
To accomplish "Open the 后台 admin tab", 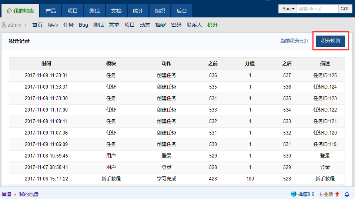I will (182, 11).
